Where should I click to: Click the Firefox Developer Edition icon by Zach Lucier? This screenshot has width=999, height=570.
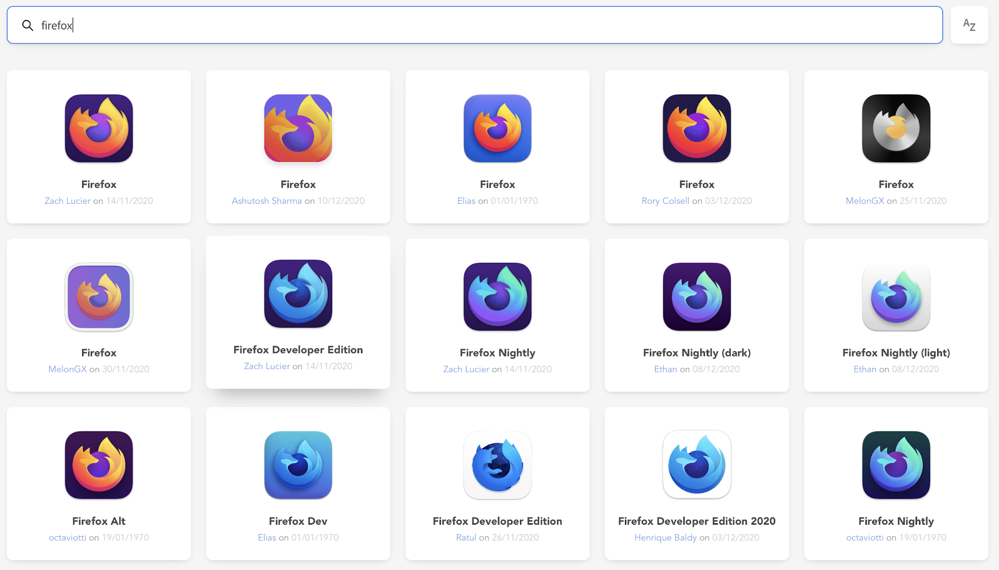click(298, 294)
